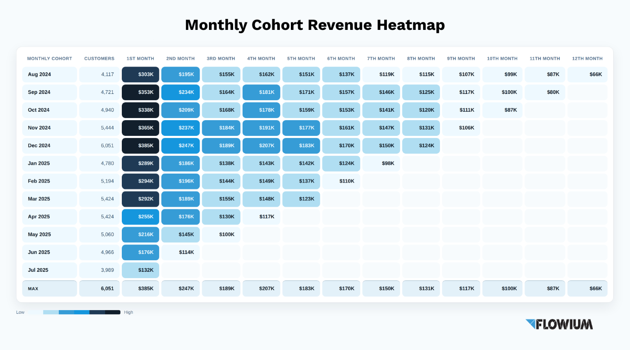630x350 pixels.
Task: Select the 6th Month column header
Action: [341, 58]
